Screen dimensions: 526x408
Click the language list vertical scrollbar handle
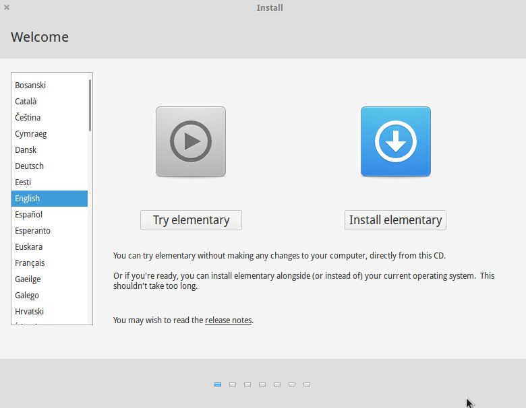click(x=90, y=105)
